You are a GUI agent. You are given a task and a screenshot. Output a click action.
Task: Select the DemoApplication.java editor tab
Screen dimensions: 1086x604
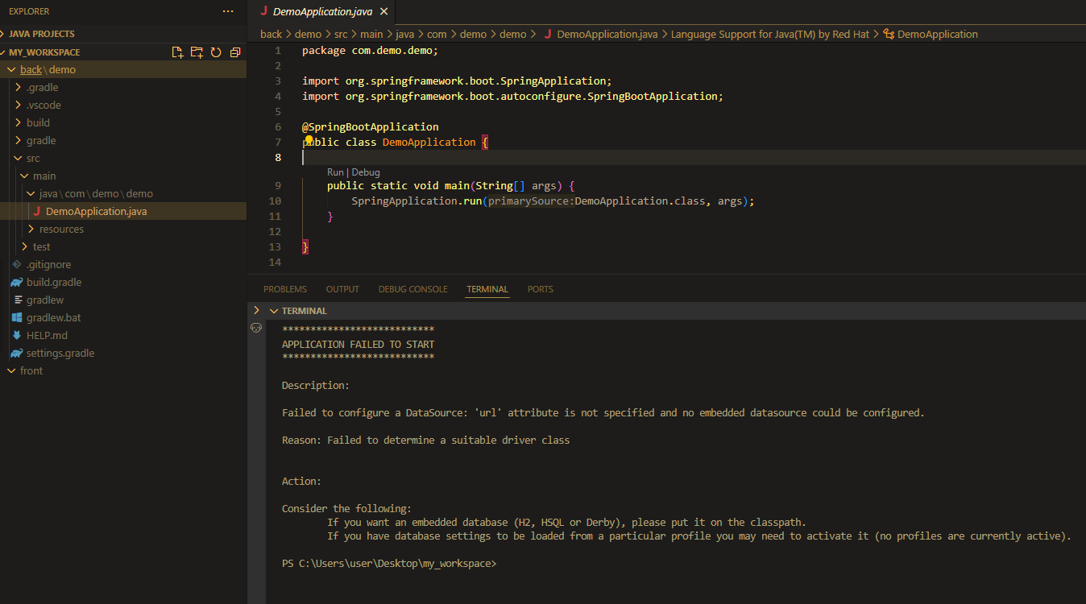coord(322,12)
